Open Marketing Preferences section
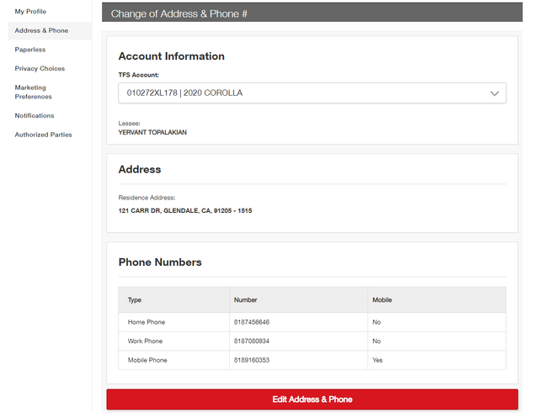This screenshot has width=539, height=413. (x=33, y=92)
